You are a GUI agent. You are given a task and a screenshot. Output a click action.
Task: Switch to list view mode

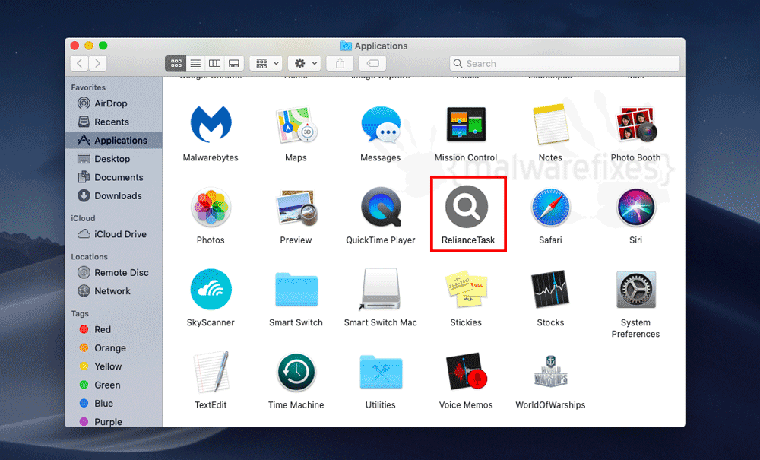(x=195, y=64)
